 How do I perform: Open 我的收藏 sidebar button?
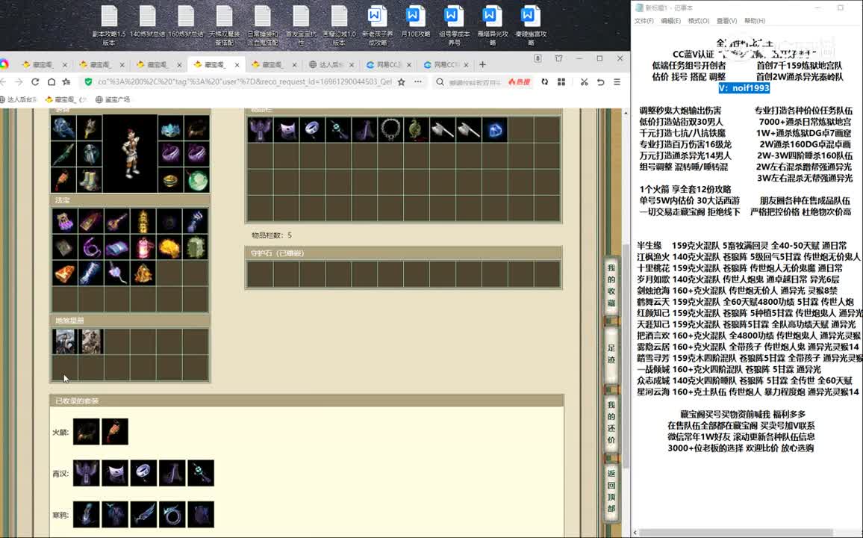tap(611, 285)
